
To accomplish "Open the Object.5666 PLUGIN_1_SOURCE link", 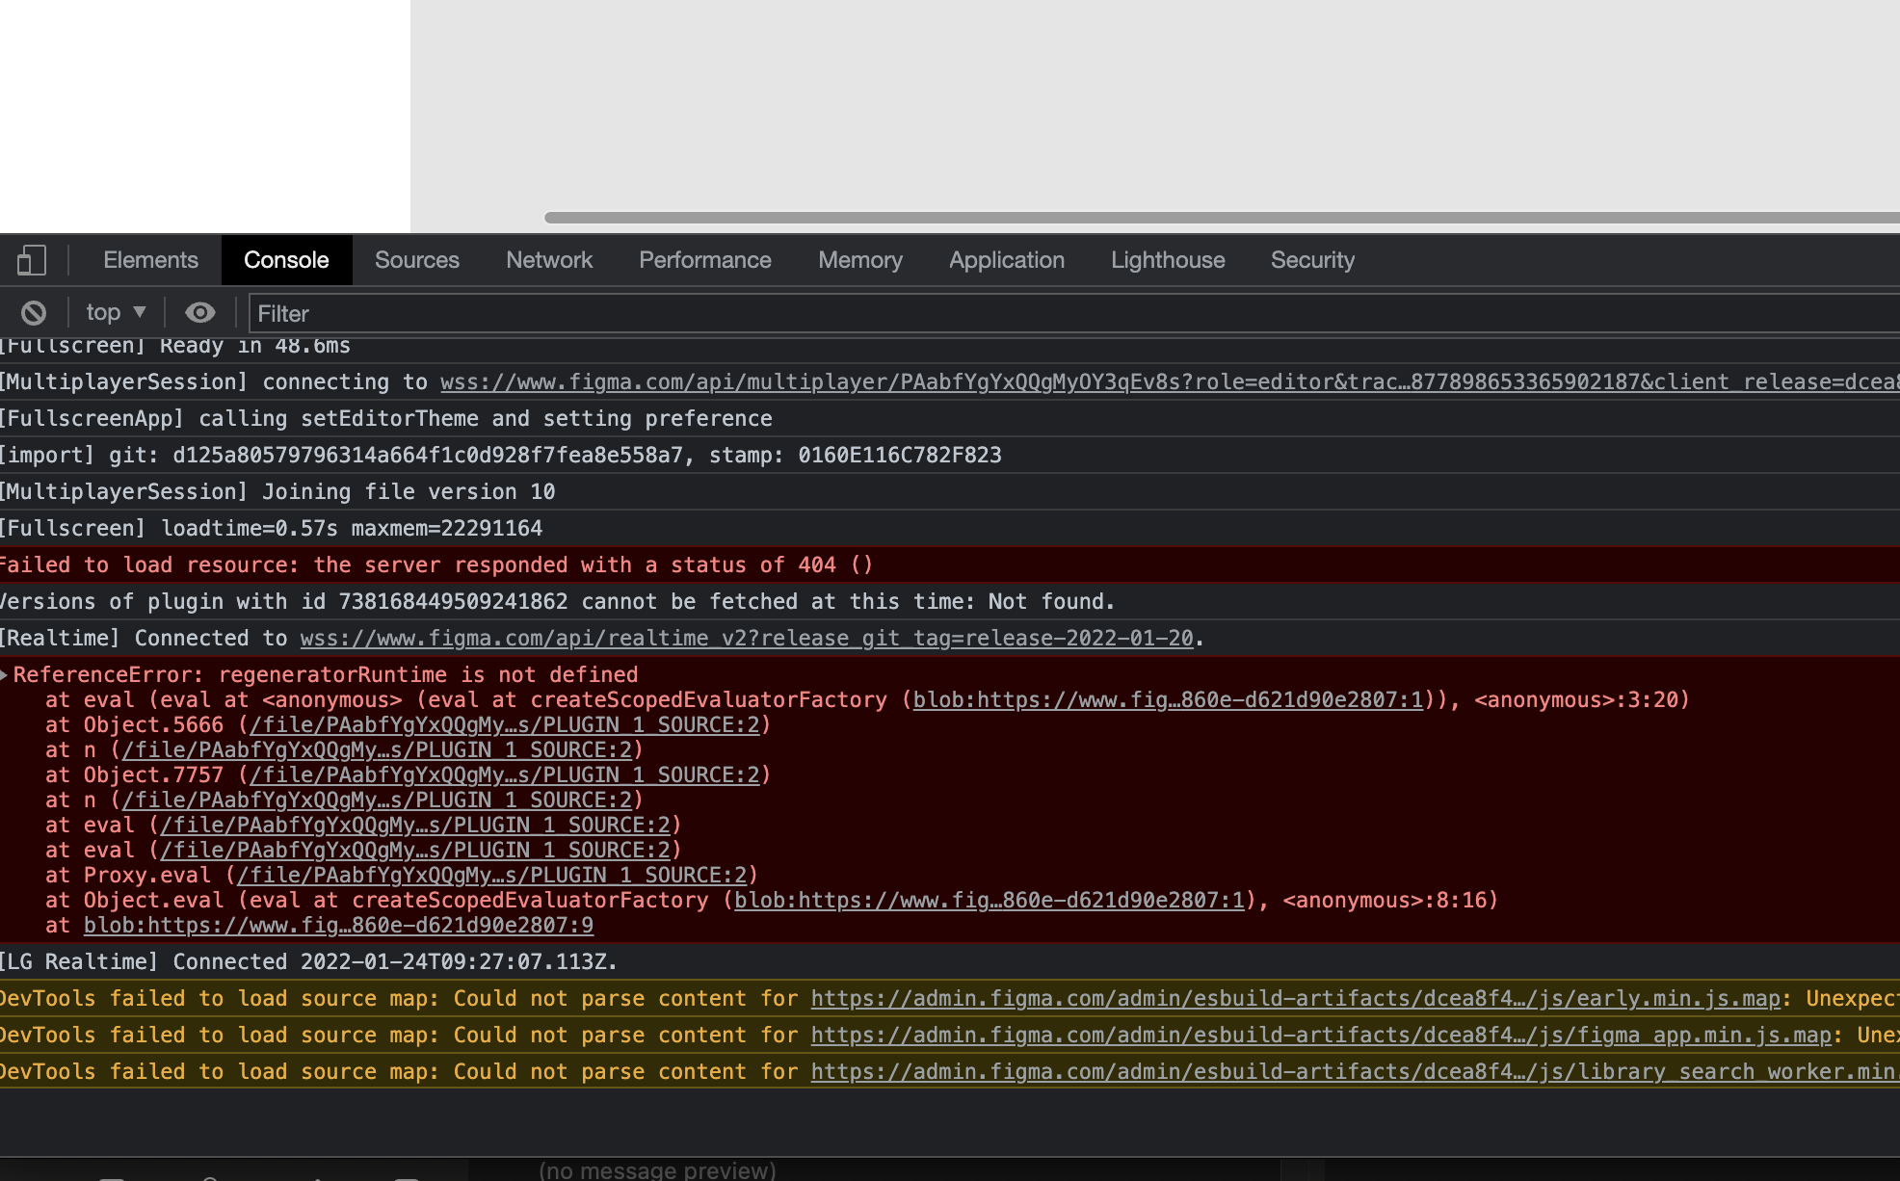I will pos(504,725).
